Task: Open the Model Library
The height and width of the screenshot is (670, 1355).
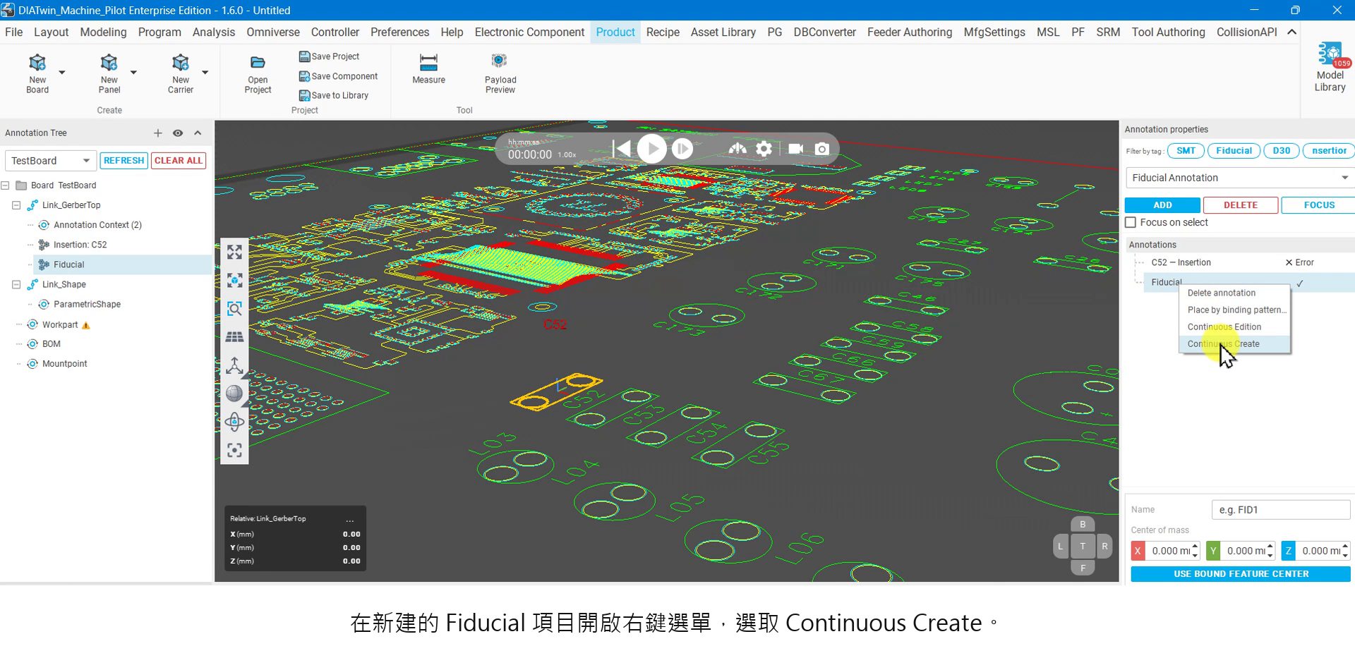Action: 1330,68
